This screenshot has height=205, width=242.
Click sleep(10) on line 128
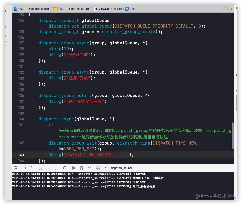click(60, 49)
